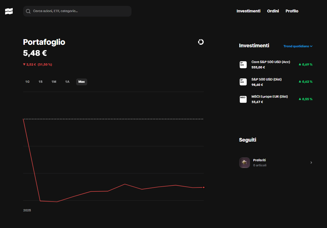Click the Preferiti star icon
Screen dimensions: 327x228
[244, 163]
